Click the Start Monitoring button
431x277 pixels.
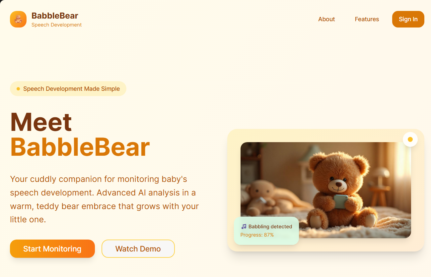point(52,249)
